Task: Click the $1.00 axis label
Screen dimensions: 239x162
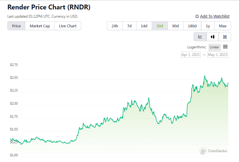Action: (x=14, y=155)
